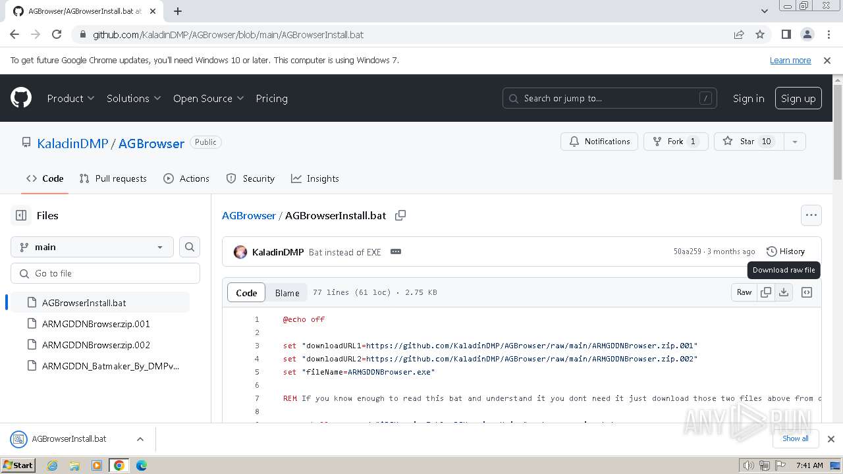View the Raw file

[x=744, y=292]
